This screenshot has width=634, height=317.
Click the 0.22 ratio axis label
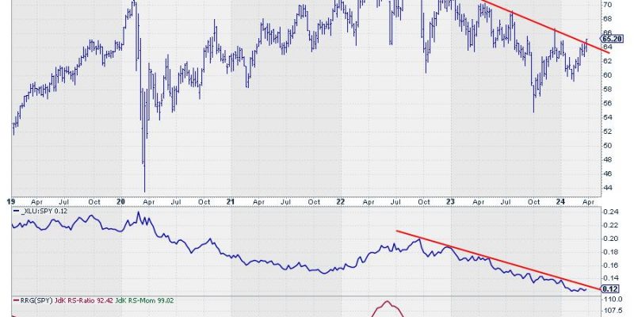coord(610,225)
